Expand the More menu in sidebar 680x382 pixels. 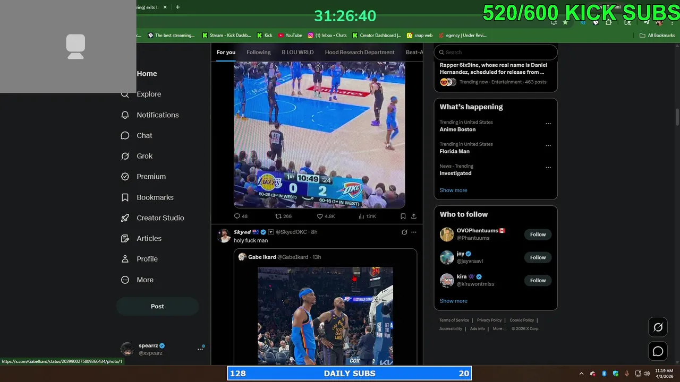138,280
